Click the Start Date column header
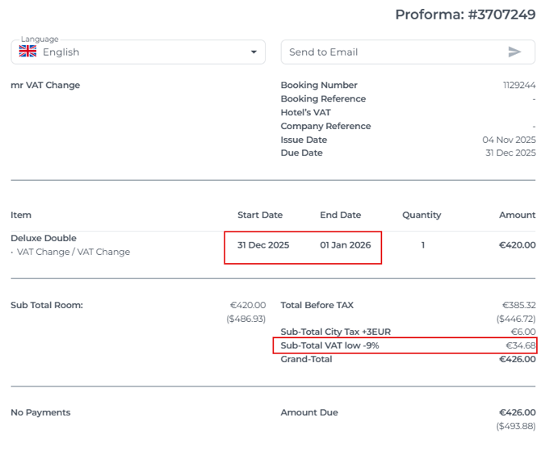 [x=260, y=215]
